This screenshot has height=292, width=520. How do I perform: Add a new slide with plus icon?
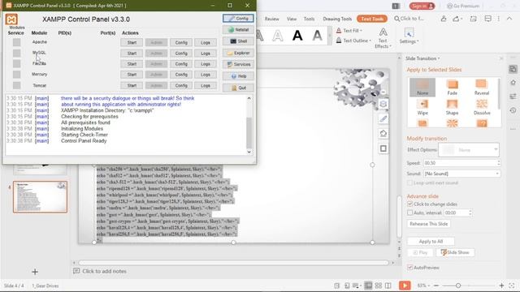point(35,272)
